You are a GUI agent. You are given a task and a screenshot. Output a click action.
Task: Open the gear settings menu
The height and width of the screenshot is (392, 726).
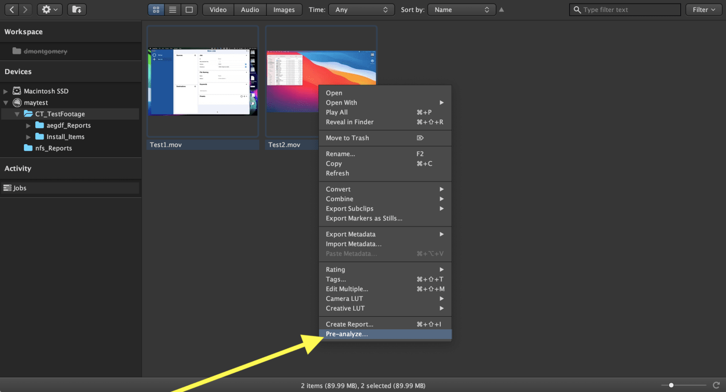[x=50, y=10]
